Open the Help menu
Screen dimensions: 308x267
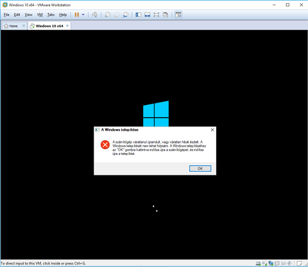click(63, 15)
